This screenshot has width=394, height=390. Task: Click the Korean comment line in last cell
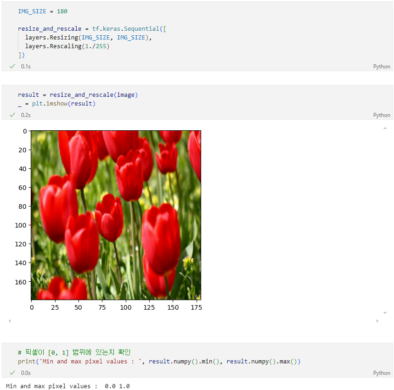tap(74, 352)
